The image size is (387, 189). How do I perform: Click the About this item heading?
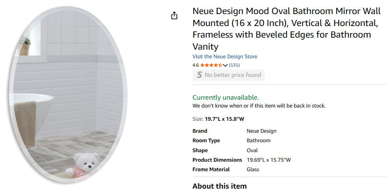coord(219,186)
